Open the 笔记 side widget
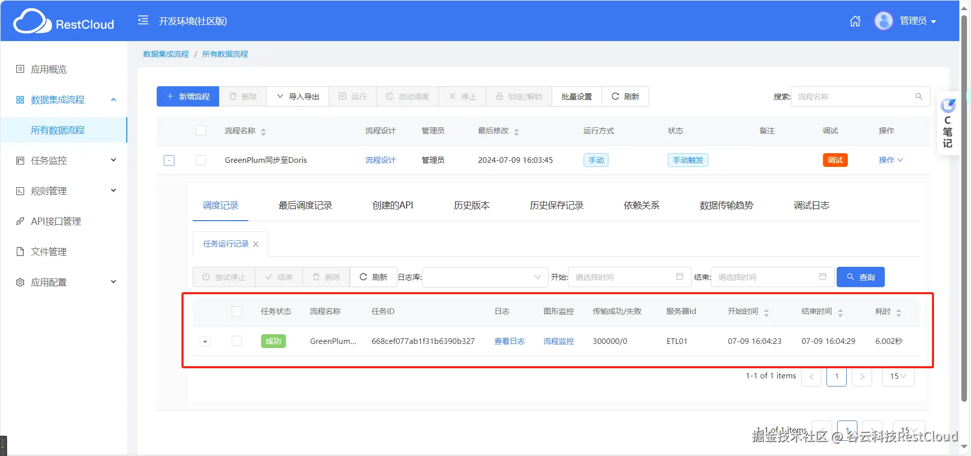The image size is (971, 456). [x=947, y=123]
